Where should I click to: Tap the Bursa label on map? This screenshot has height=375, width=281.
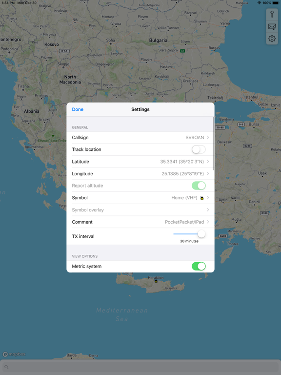[254, 125]
